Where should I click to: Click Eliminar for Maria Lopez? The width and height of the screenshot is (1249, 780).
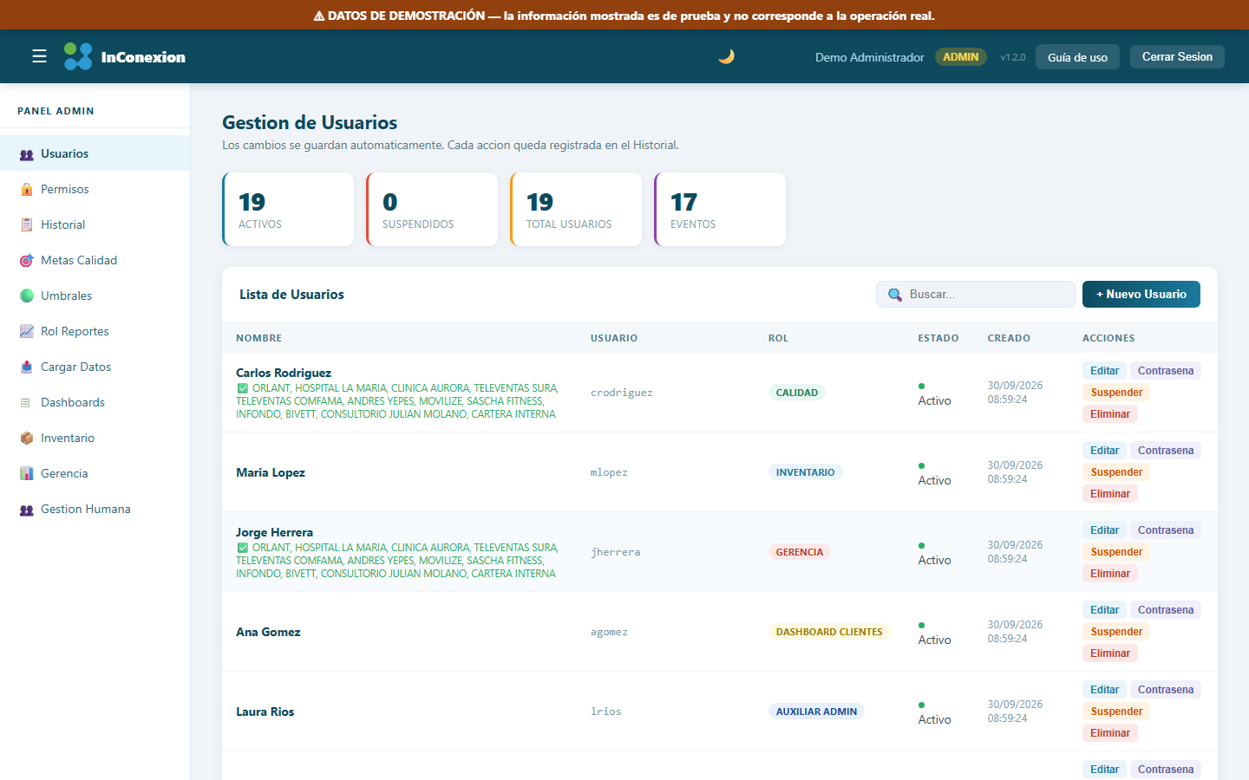1110,494
